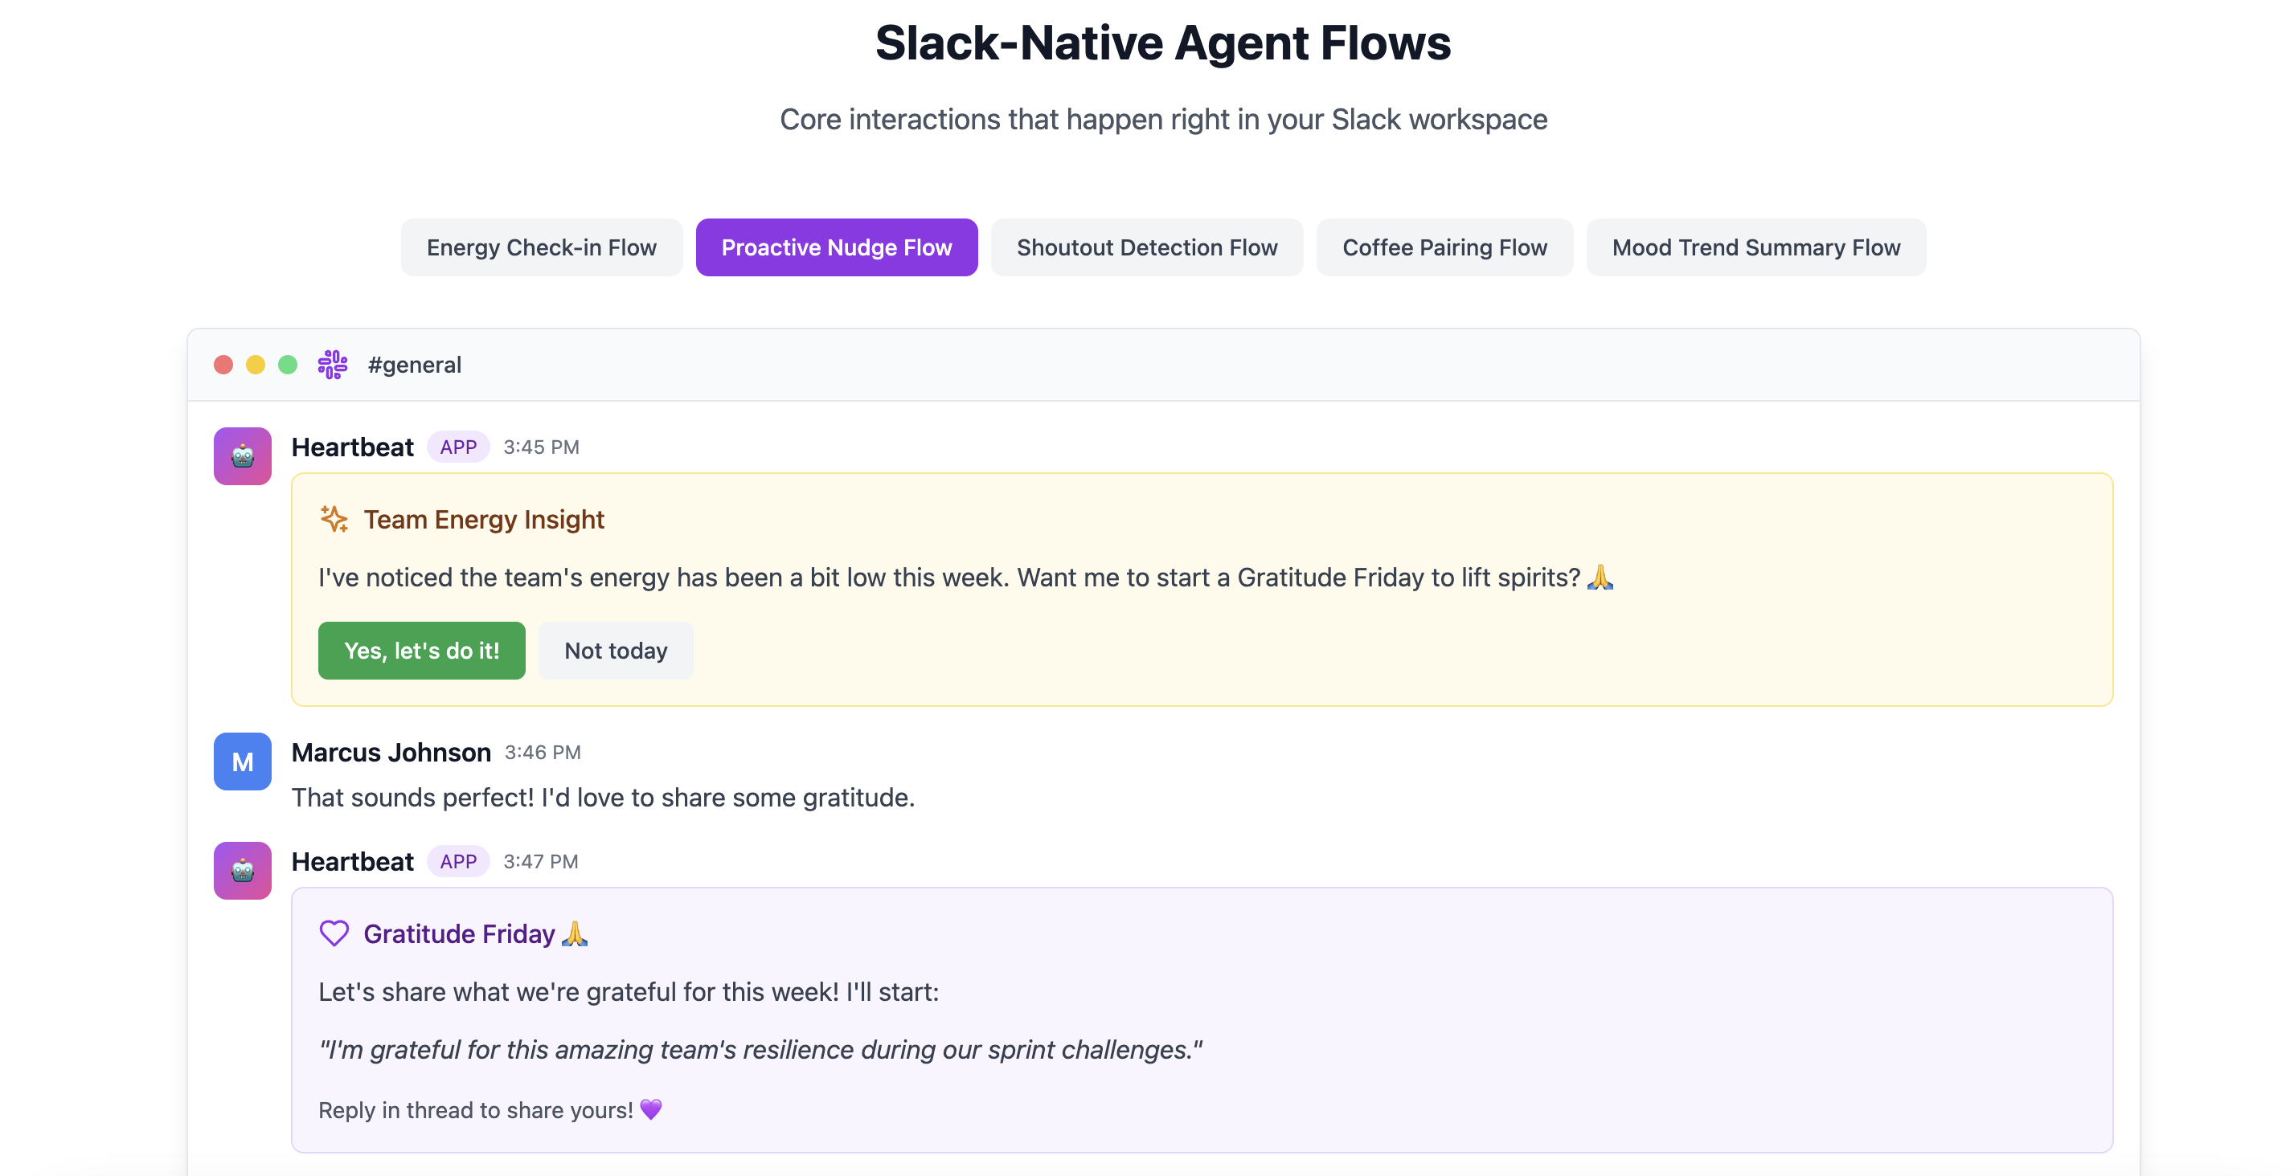Screen dimensions: 2294x1176
Task: Click the yellow window dot
Action: tap(256, 365)
